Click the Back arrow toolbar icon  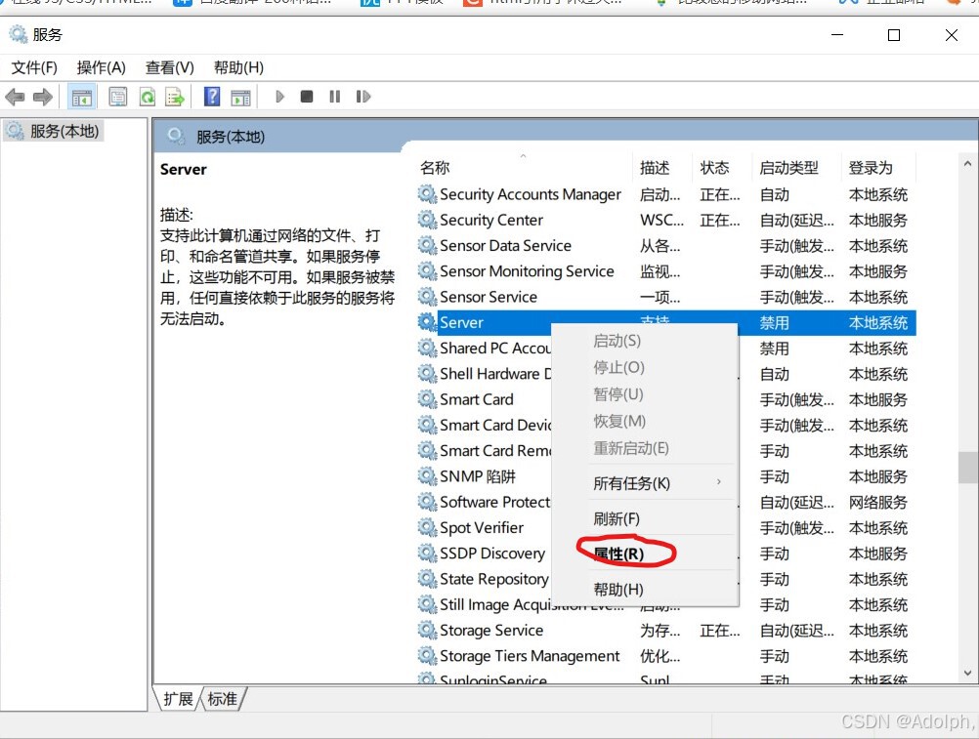tap(15, 97)
